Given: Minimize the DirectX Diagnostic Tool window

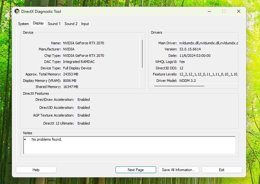Looking at the screenshot, I should (209, 11).
